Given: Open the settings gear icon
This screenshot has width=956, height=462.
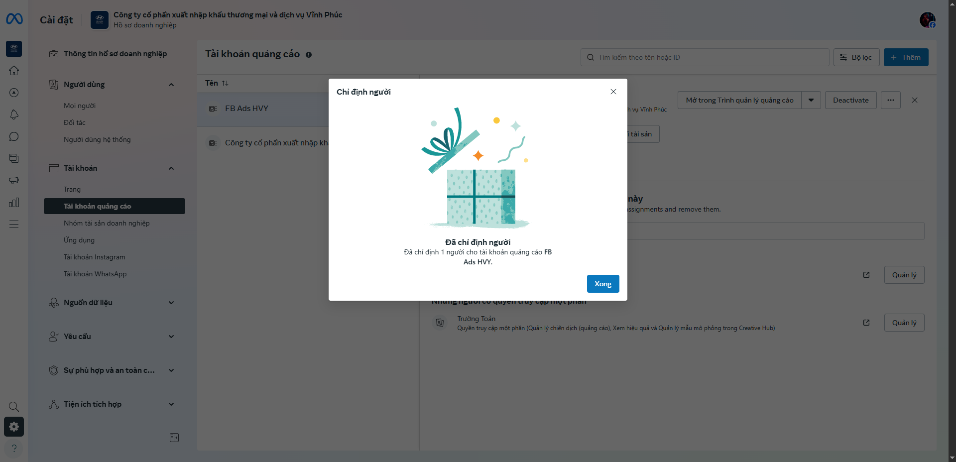Looking at the screenshot, I should (14, 427).
